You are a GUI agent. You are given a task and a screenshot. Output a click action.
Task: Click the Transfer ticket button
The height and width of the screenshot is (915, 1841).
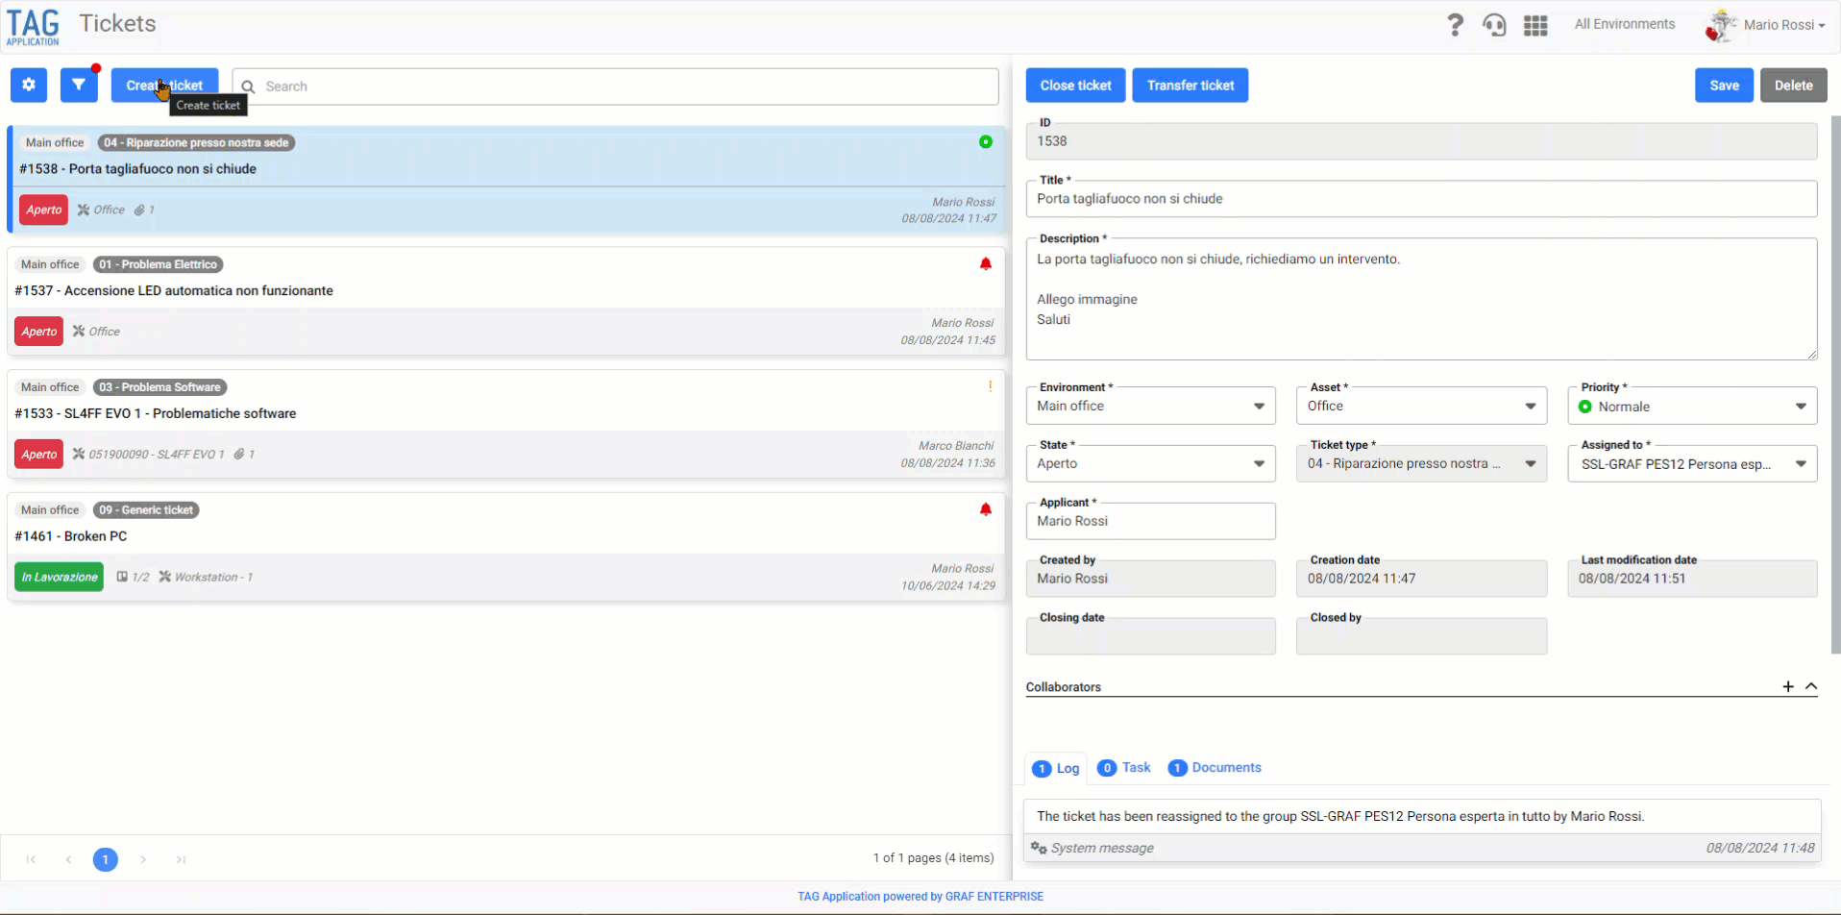click(x=1191, y=86)
